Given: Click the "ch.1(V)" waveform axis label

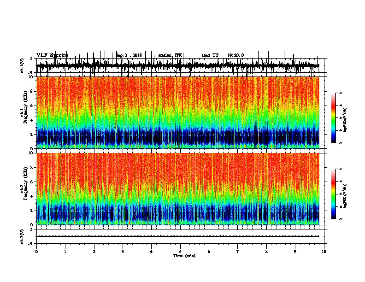Looking at the screenshot, I should (22, 65).
